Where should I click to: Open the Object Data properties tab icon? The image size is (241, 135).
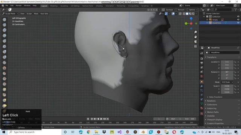pos(202,103)
